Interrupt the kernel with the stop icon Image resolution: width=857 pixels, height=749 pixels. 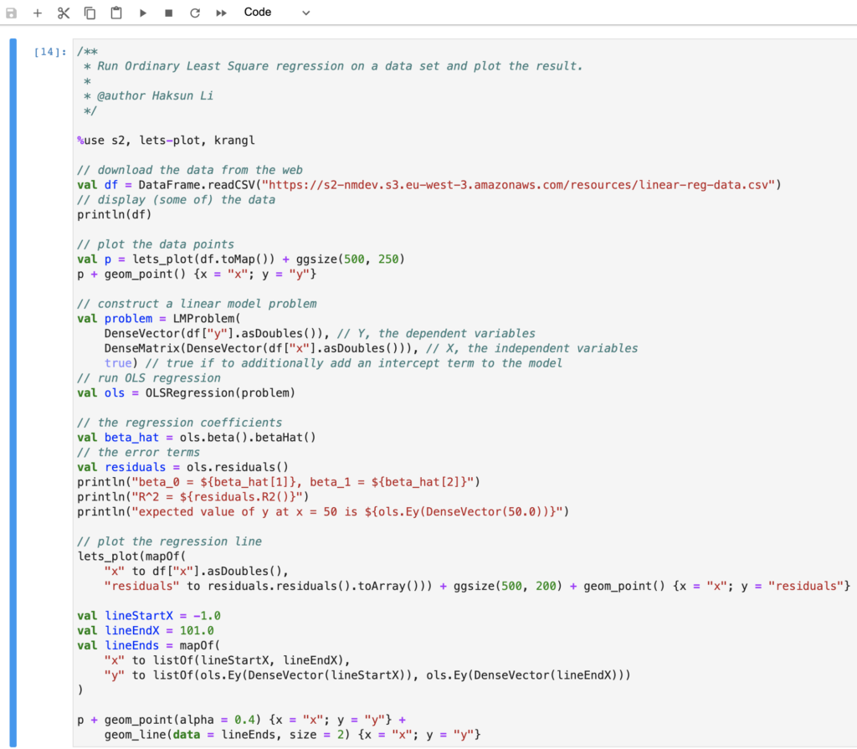coord(167,13)
